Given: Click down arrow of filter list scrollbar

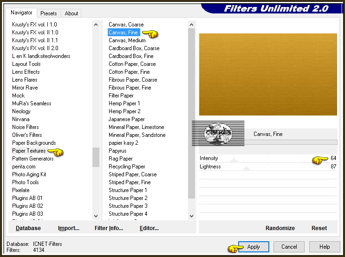Looking at the screenshot, I should point(191,216).
